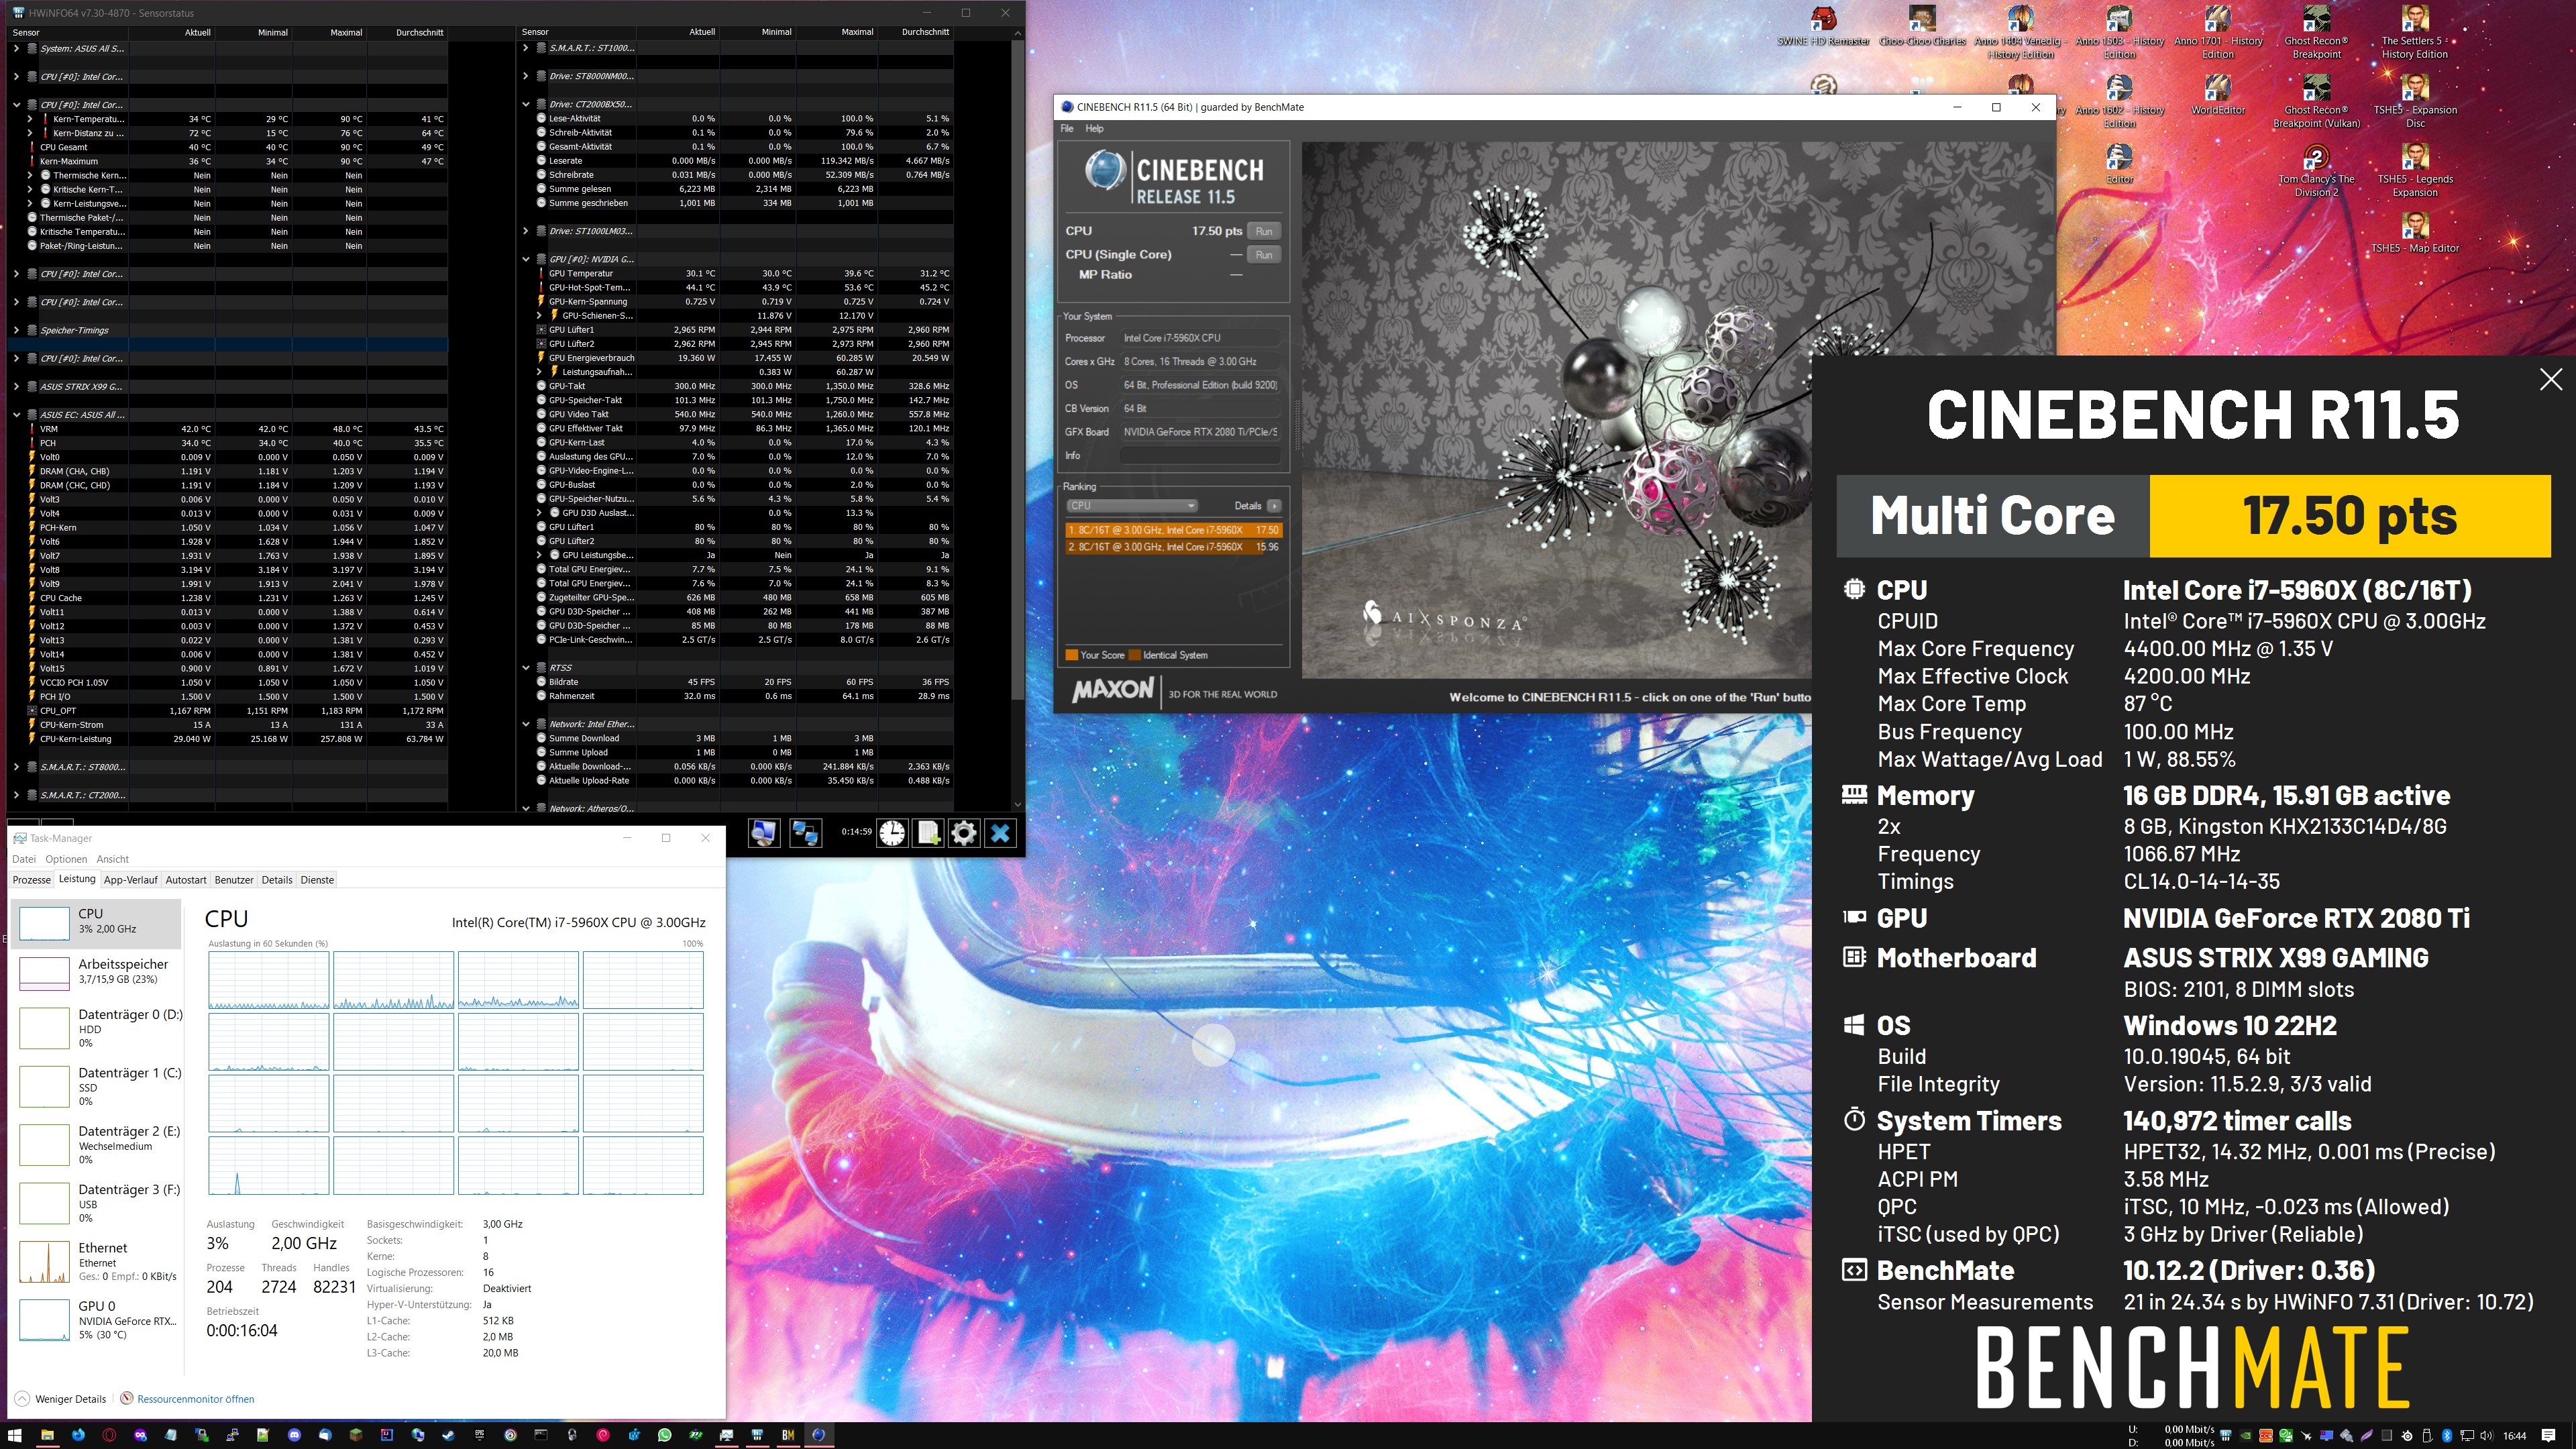
Task: Switch to BenchMate taskbar icon
Action: click(x=788, y=1435)
